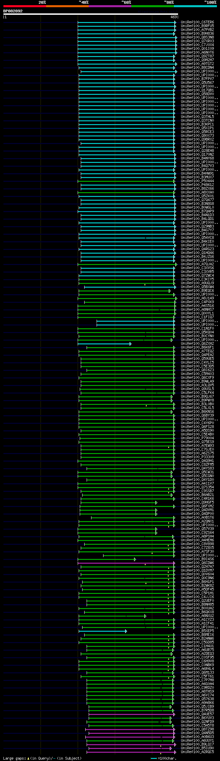Select label UniRef100_B0WGL0
The width and height of the screenshot is (220, 761).
click(x=197, y=208)
